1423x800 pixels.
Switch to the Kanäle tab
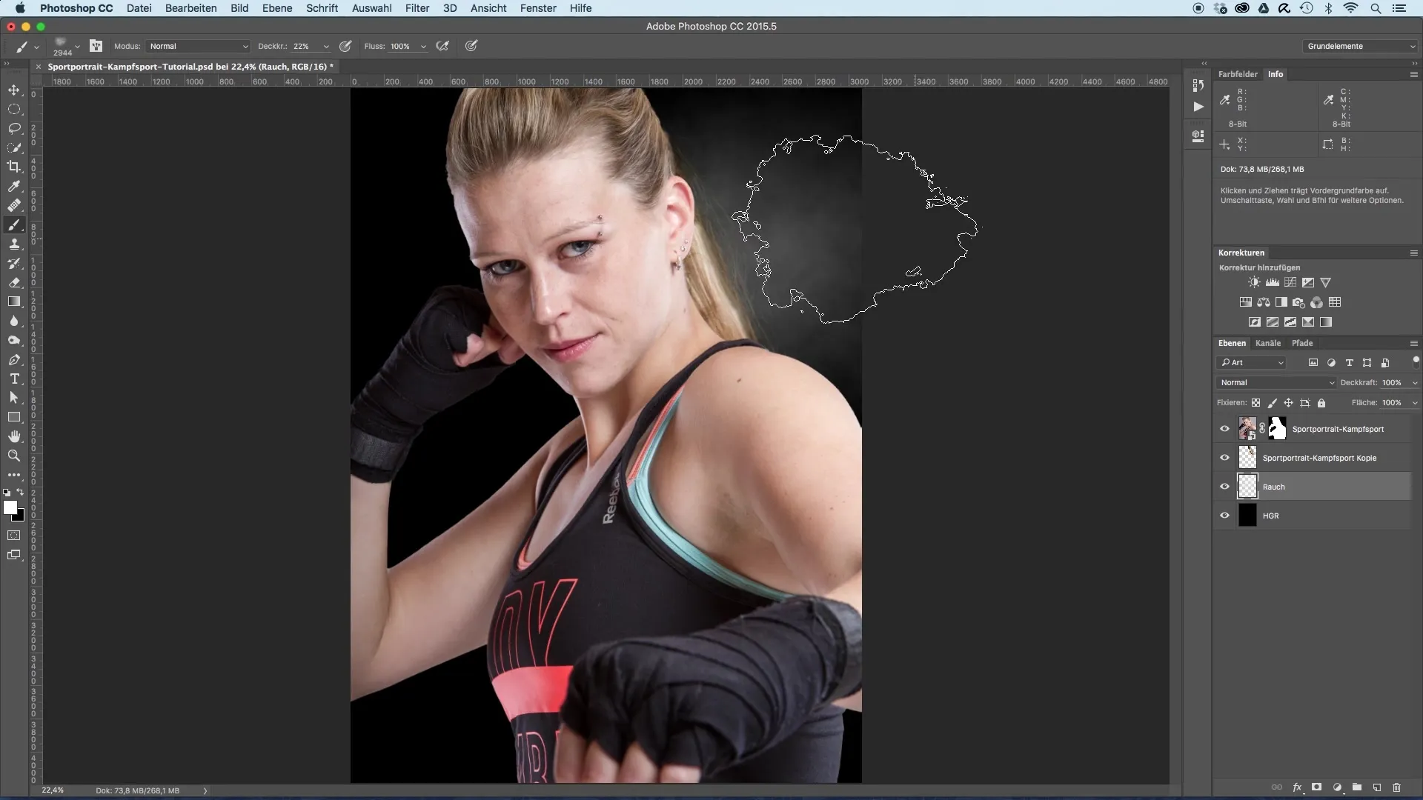coord(1267,343)
